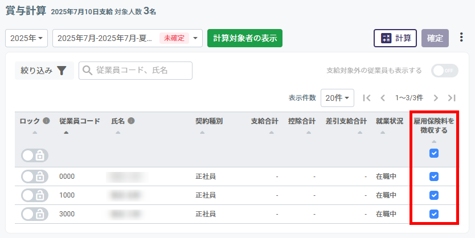Jump to the last page of results
Viewport: 475px width, 238px height.
pos(452,98)
